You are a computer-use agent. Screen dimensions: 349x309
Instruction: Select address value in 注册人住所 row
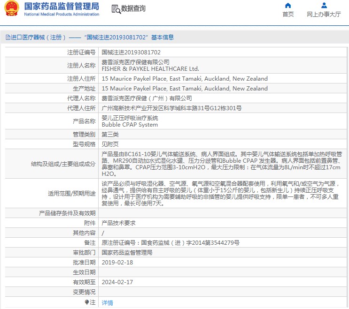pyautogui.click(x=185, y=79)
